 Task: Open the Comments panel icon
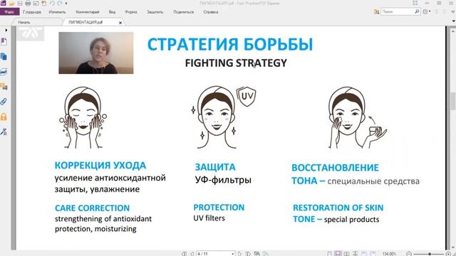click(x=4, y=87)
